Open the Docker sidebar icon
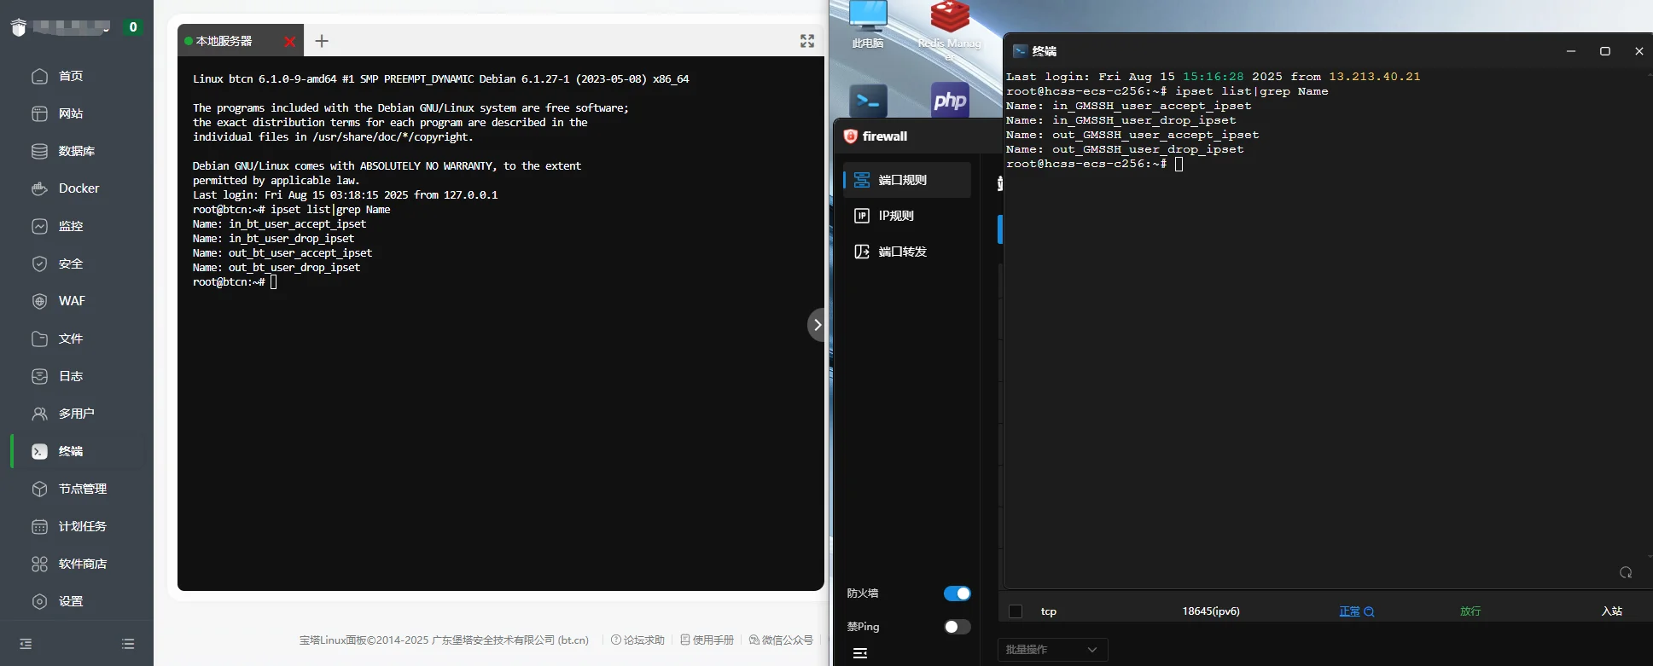The image size is (1653, 666). click(39, 188)
